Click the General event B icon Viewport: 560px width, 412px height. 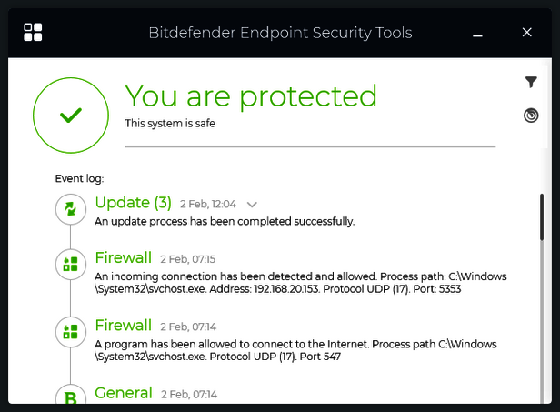point(70,397)
